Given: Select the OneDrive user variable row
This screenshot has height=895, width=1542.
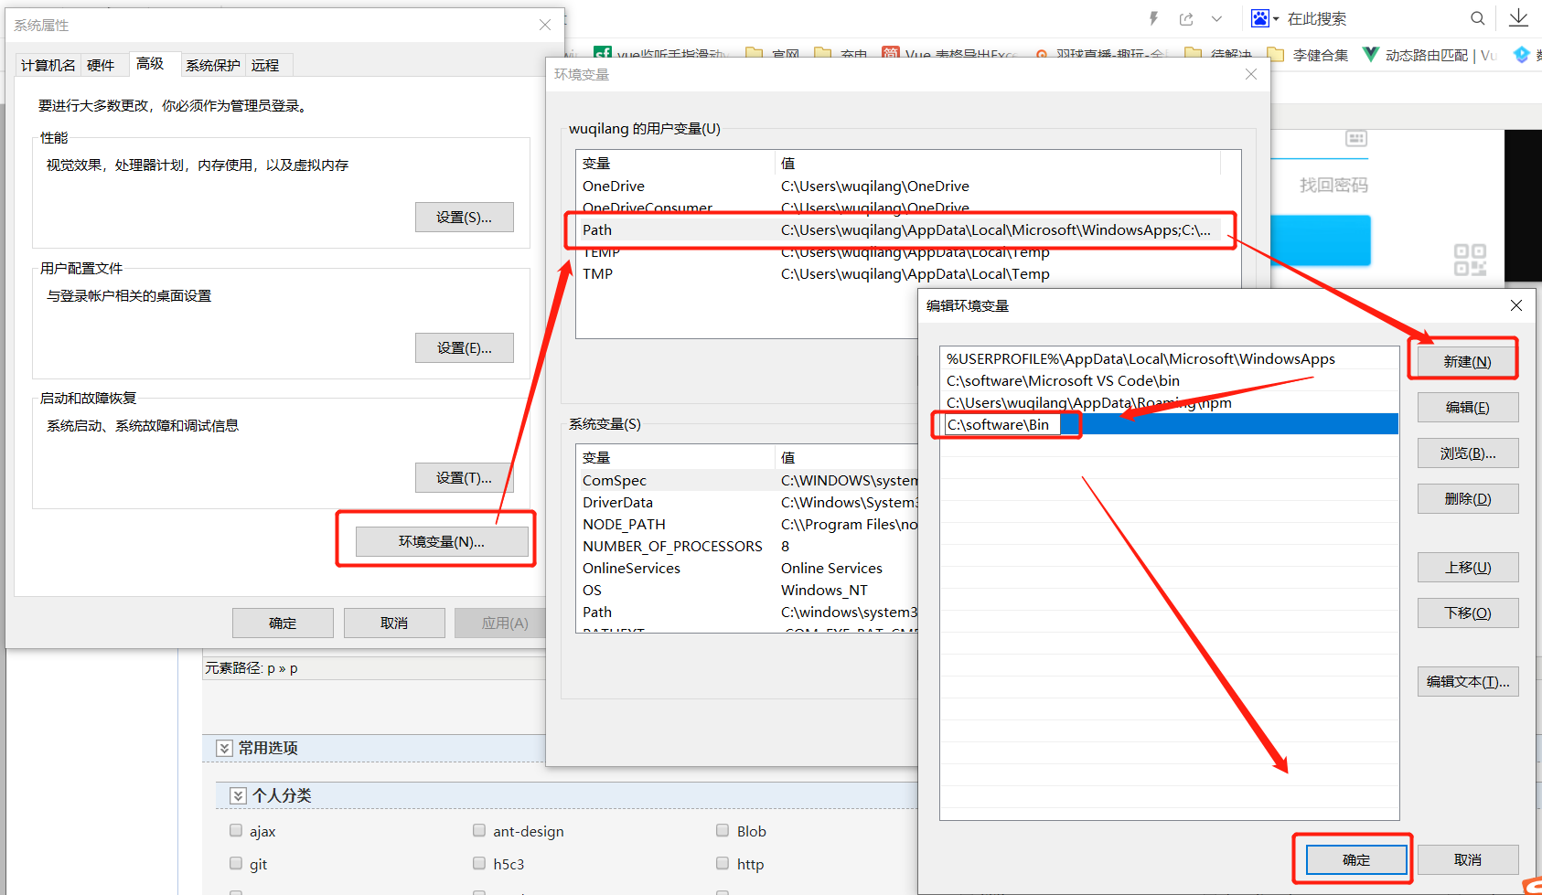Looking at the screenshot, I should 900,186.
